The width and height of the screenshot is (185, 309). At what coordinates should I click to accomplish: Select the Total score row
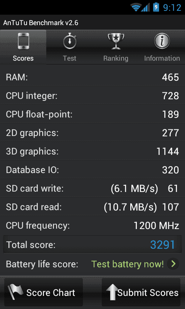click(92, 244)
